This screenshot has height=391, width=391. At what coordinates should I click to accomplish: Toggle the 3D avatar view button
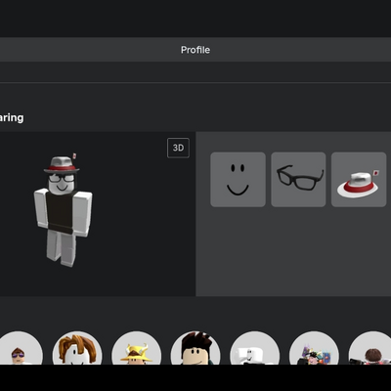tap(178, 148)
